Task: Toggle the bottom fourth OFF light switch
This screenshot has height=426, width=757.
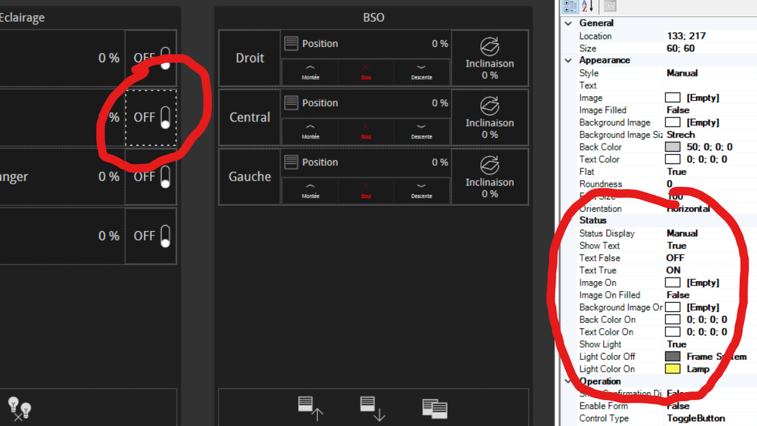Action: 151,236
